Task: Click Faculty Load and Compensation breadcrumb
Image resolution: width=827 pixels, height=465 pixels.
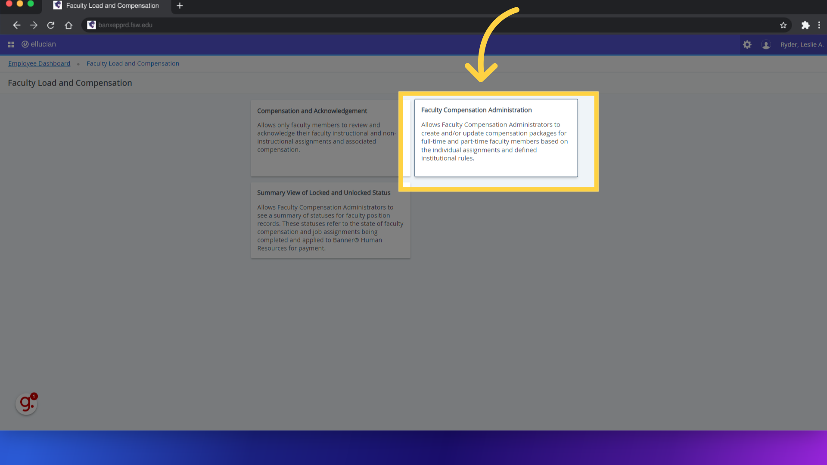Action: [133, 63]
